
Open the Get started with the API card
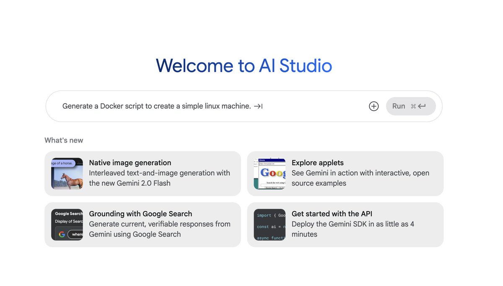click(x=345, y=225)
